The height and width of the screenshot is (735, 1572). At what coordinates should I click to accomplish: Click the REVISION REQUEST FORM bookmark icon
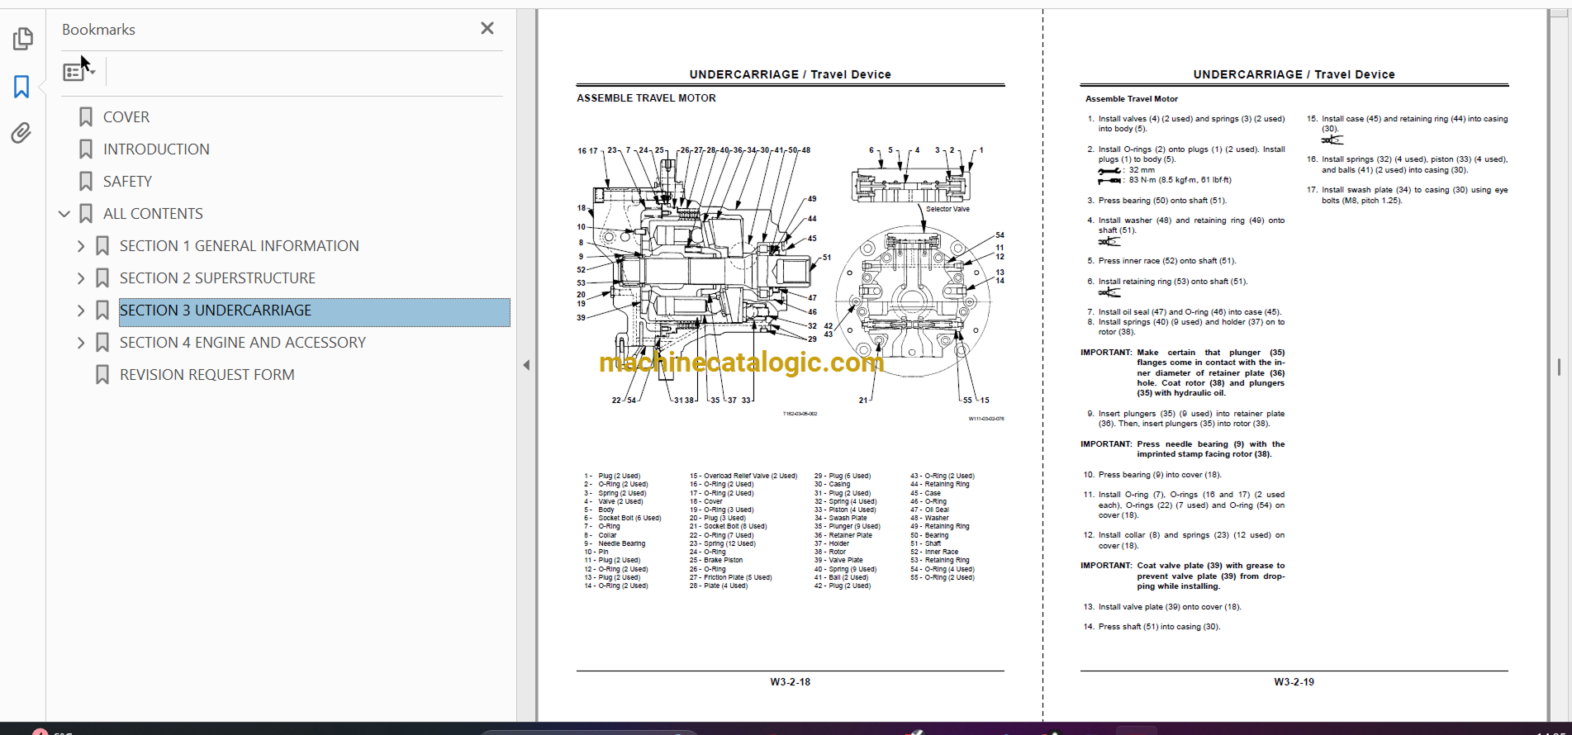coord(102,375)
